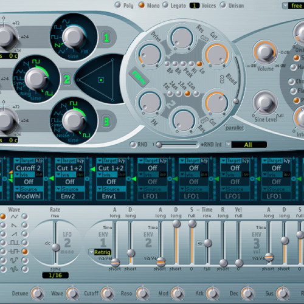Click the Filter 1 Cut knob
This screenshot has height=304, width=304.
(x=216, y=54)
